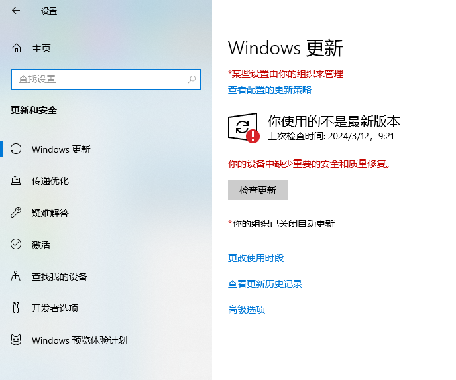The height and width of the screenshot is (380, 456).
Task: Click the wrench icon for 疑难解答
Action: [x=17, y=213]
